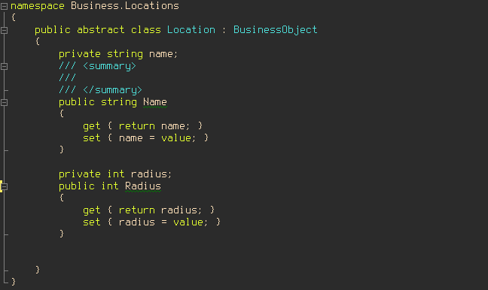
Task: Click the get return name accessor
Action: (143, 126)
